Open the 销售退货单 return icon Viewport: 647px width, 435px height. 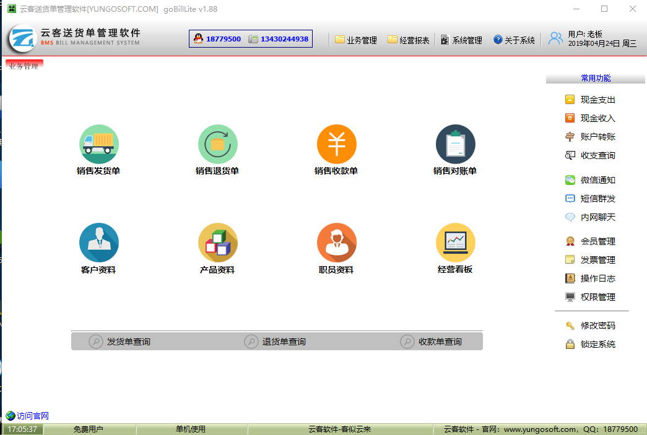click(x=218, y=144)
